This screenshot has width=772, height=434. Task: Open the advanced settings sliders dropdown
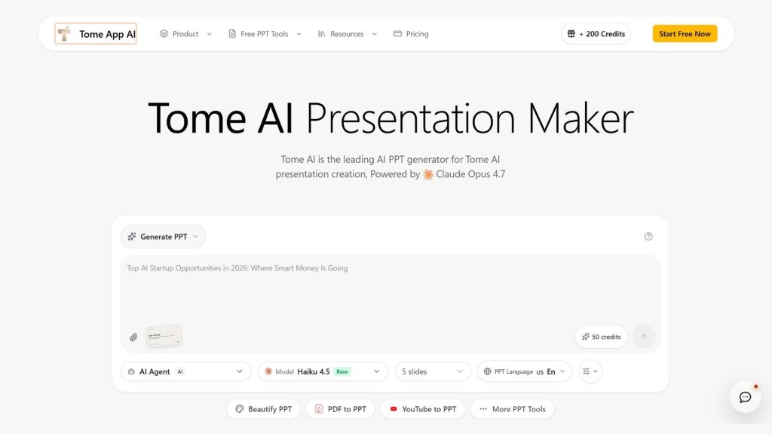click(590, 371)
